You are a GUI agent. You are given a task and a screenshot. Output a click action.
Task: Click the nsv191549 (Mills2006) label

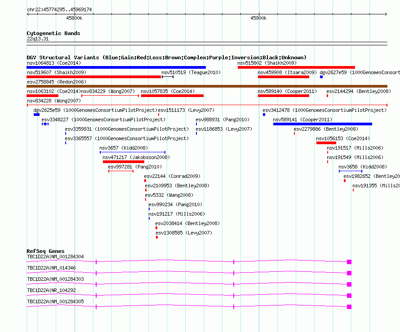click(x=355, y=157)
